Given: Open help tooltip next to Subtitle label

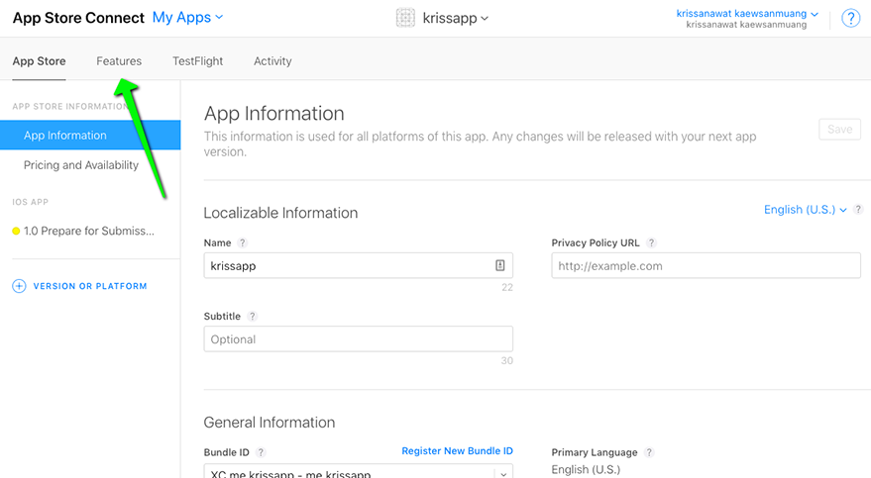Looking at the screenshot, I should (253, 316).
